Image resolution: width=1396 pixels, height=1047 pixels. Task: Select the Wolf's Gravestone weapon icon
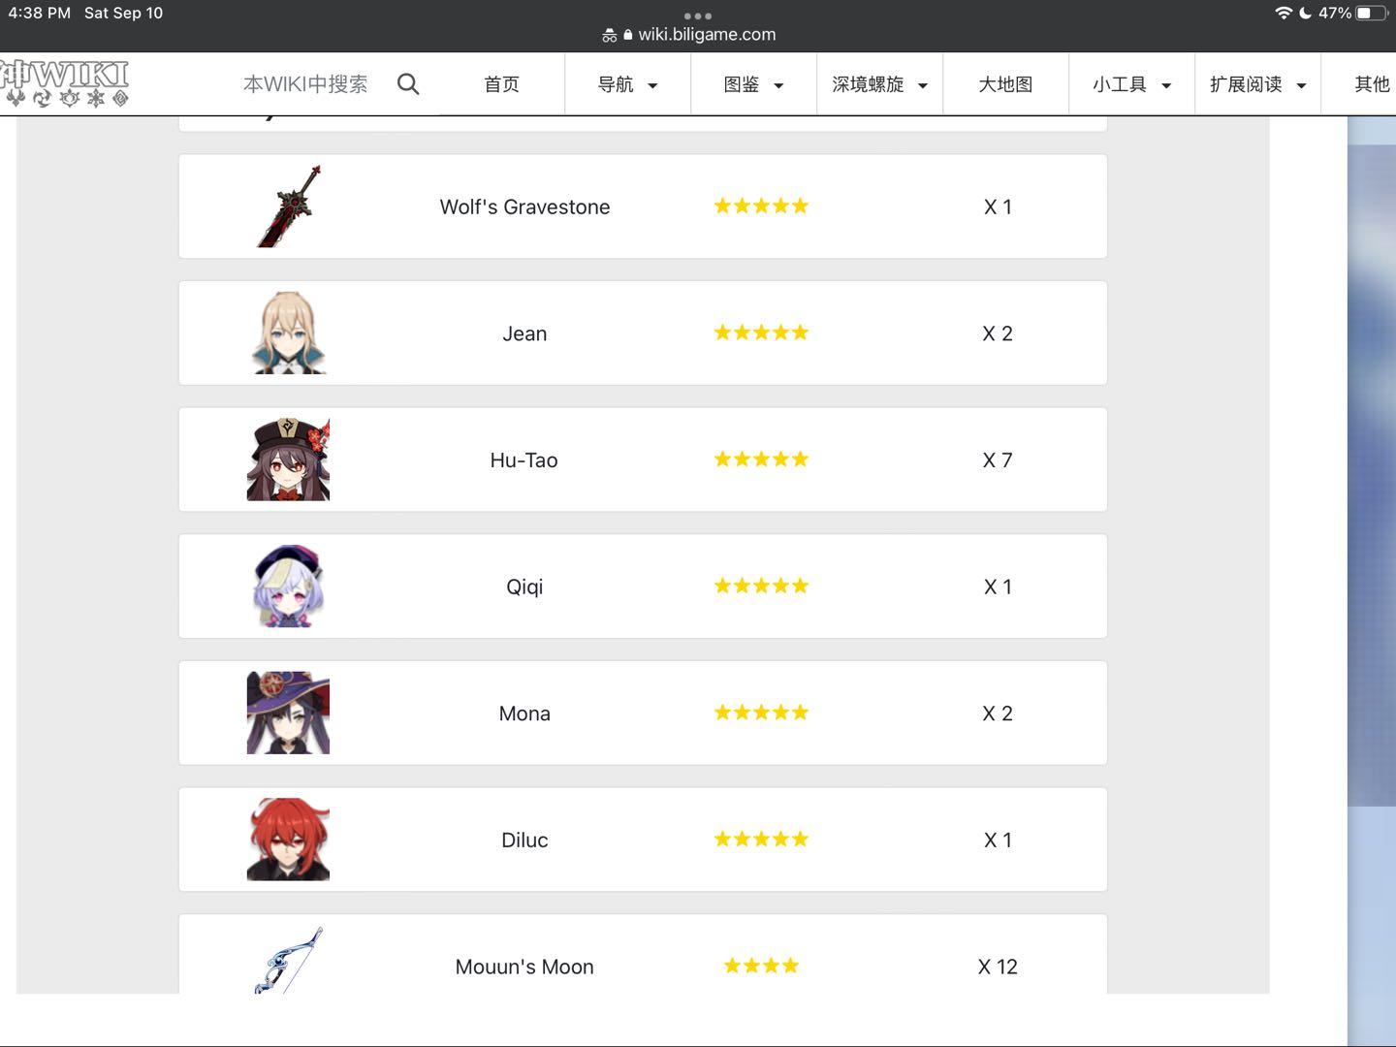click(289, 206)
